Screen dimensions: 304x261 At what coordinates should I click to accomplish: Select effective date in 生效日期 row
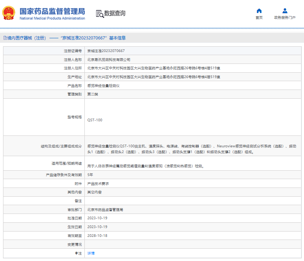(97, 227)
